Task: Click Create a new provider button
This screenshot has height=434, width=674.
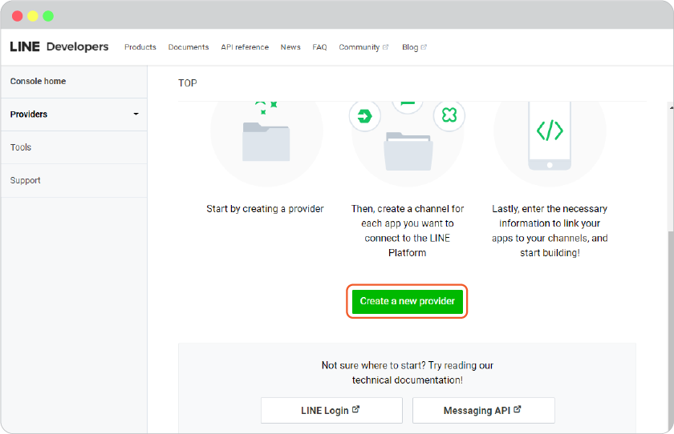Action: coord(407,302)
